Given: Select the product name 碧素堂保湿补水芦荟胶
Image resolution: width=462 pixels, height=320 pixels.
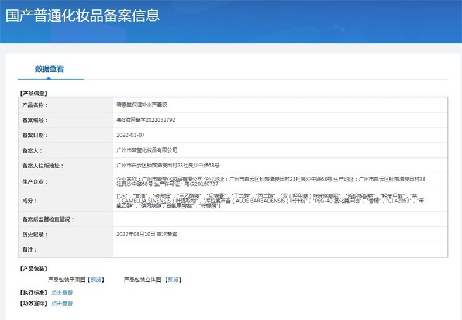Looking at the screenshot, I should 142,105.
